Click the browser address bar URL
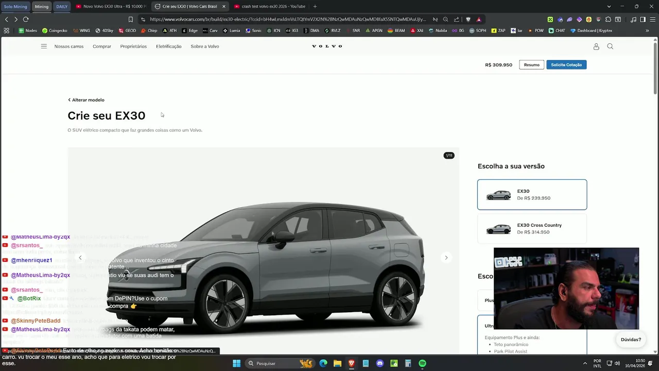 tap(287, 20)
